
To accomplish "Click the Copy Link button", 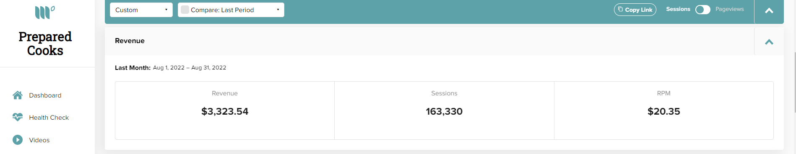I will pyautogui.click(x=635, y=10).
